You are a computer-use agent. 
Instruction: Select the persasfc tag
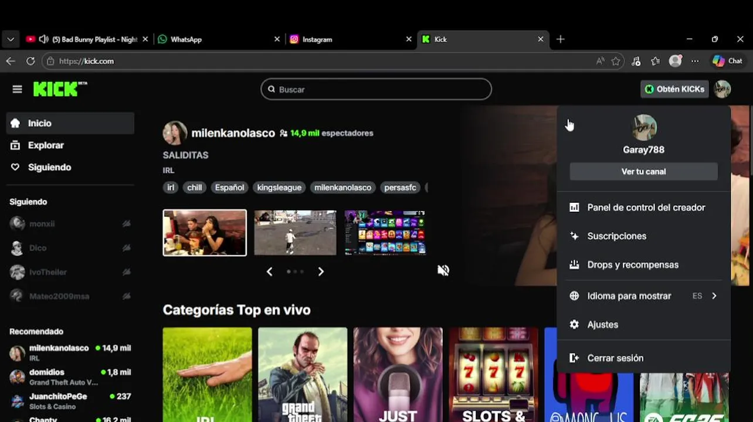tap(400, 188)
